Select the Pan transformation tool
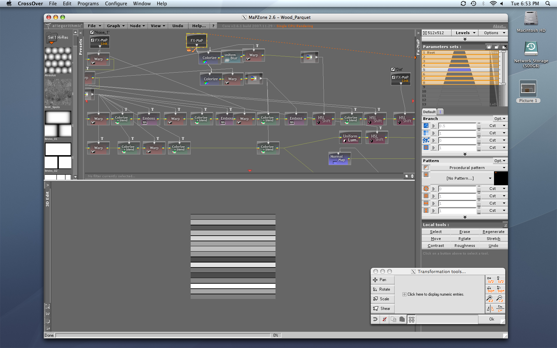Viewport: 557px width, 348px height. [382, 280]
